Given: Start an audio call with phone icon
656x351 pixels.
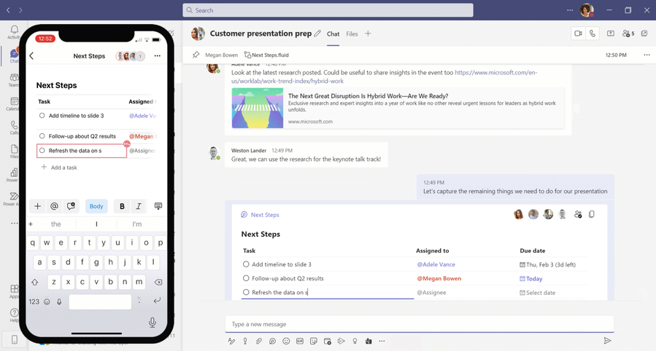Looking at the screenshot, I should 593,33.
